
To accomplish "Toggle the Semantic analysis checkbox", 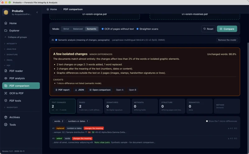I will click(56, 40).
